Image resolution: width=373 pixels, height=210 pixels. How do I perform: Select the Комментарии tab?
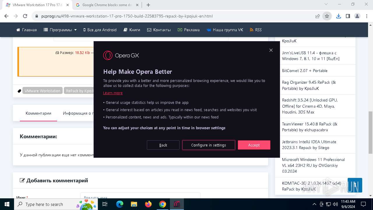click(x=38, y=113)
